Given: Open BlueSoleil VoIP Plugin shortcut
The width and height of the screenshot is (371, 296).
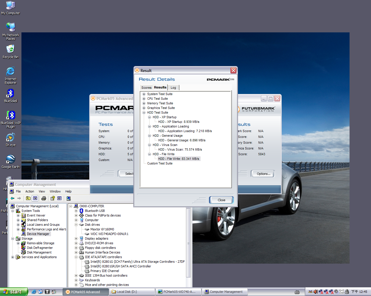Looking at the screenshot, I should pyautogui.click(x=10, y=119).
